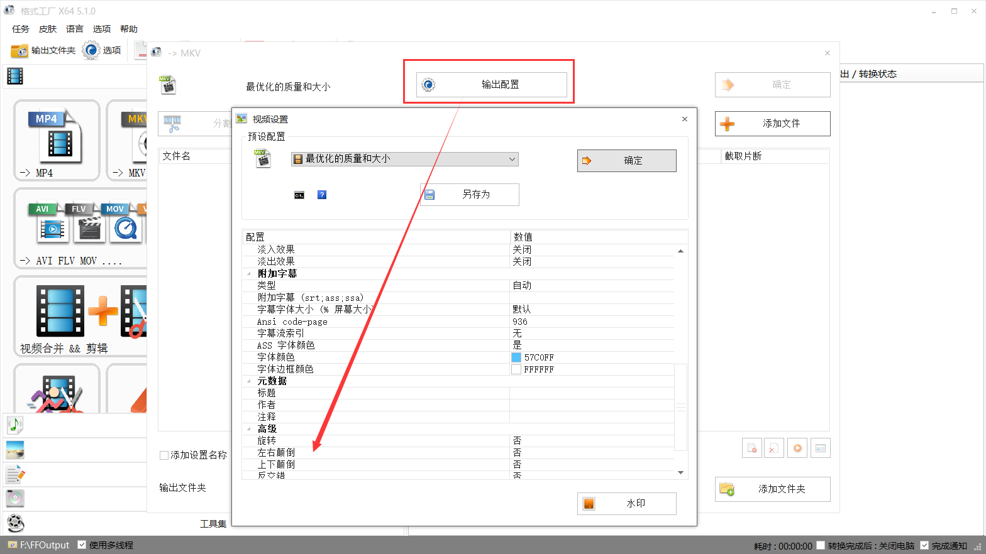The width and height of the screenshot is (986, 554).
Task: Open the AVI FLV MOV conversion tile
Action: click(x=80, y=229)
